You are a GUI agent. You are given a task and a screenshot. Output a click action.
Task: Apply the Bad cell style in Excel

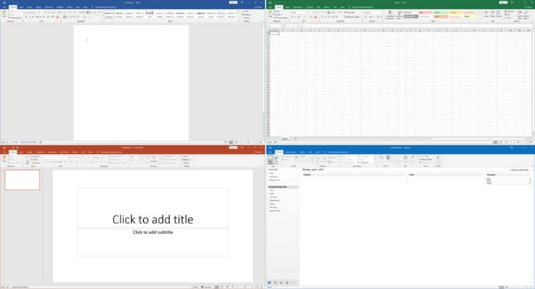[x=426, y=13]
